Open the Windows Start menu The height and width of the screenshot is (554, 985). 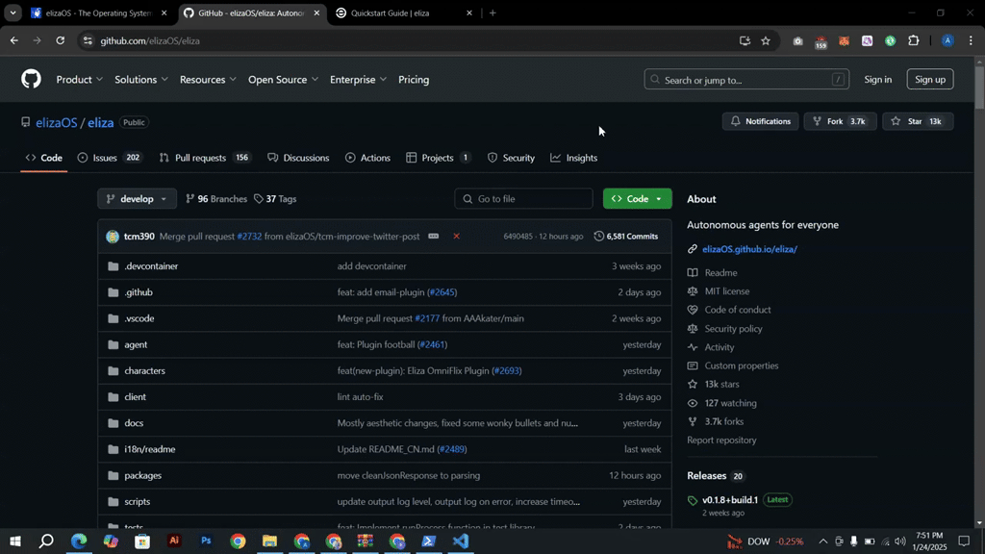pos(15,541)
